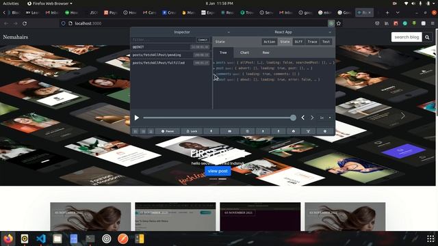Focus the search blog field
Viewport: 438px width, 246px height.
coord(407,37)
